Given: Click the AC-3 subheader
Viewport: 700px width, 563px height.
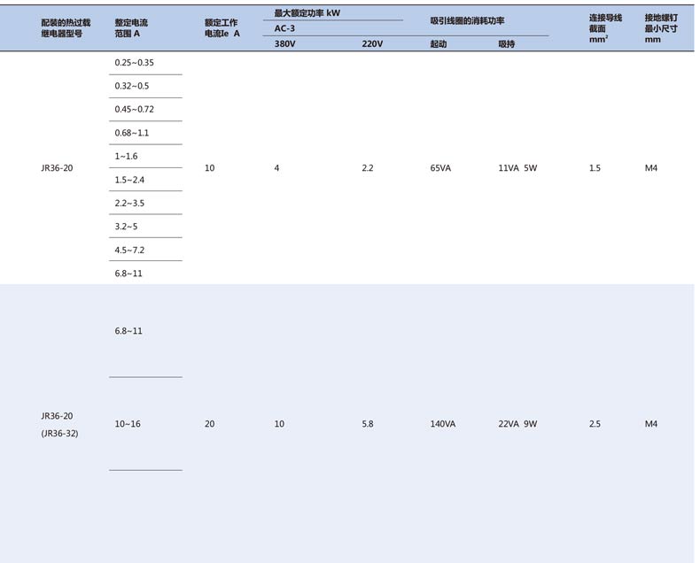Looking at the screenshot, I should [284, 28].
